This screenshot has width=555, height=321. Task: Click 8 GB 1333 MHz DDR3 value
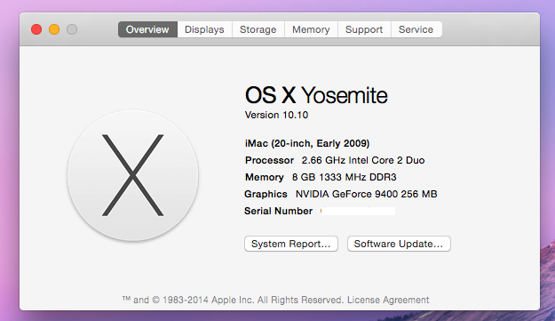[344, 177]
